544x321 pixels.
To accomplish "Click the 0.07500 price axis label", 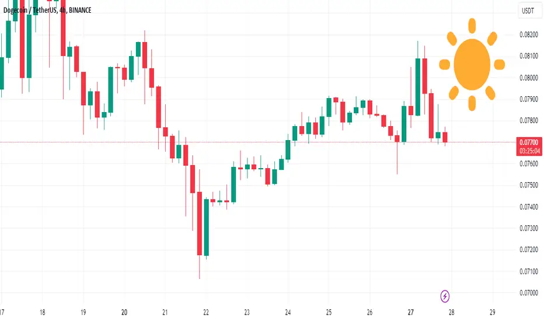I will coord(529,185).
